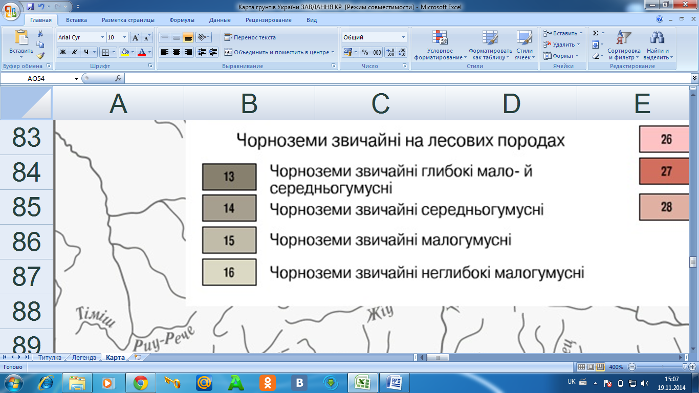Click the Удалить cells button
This screenshot has width=699, height=393.
[562, 45]
